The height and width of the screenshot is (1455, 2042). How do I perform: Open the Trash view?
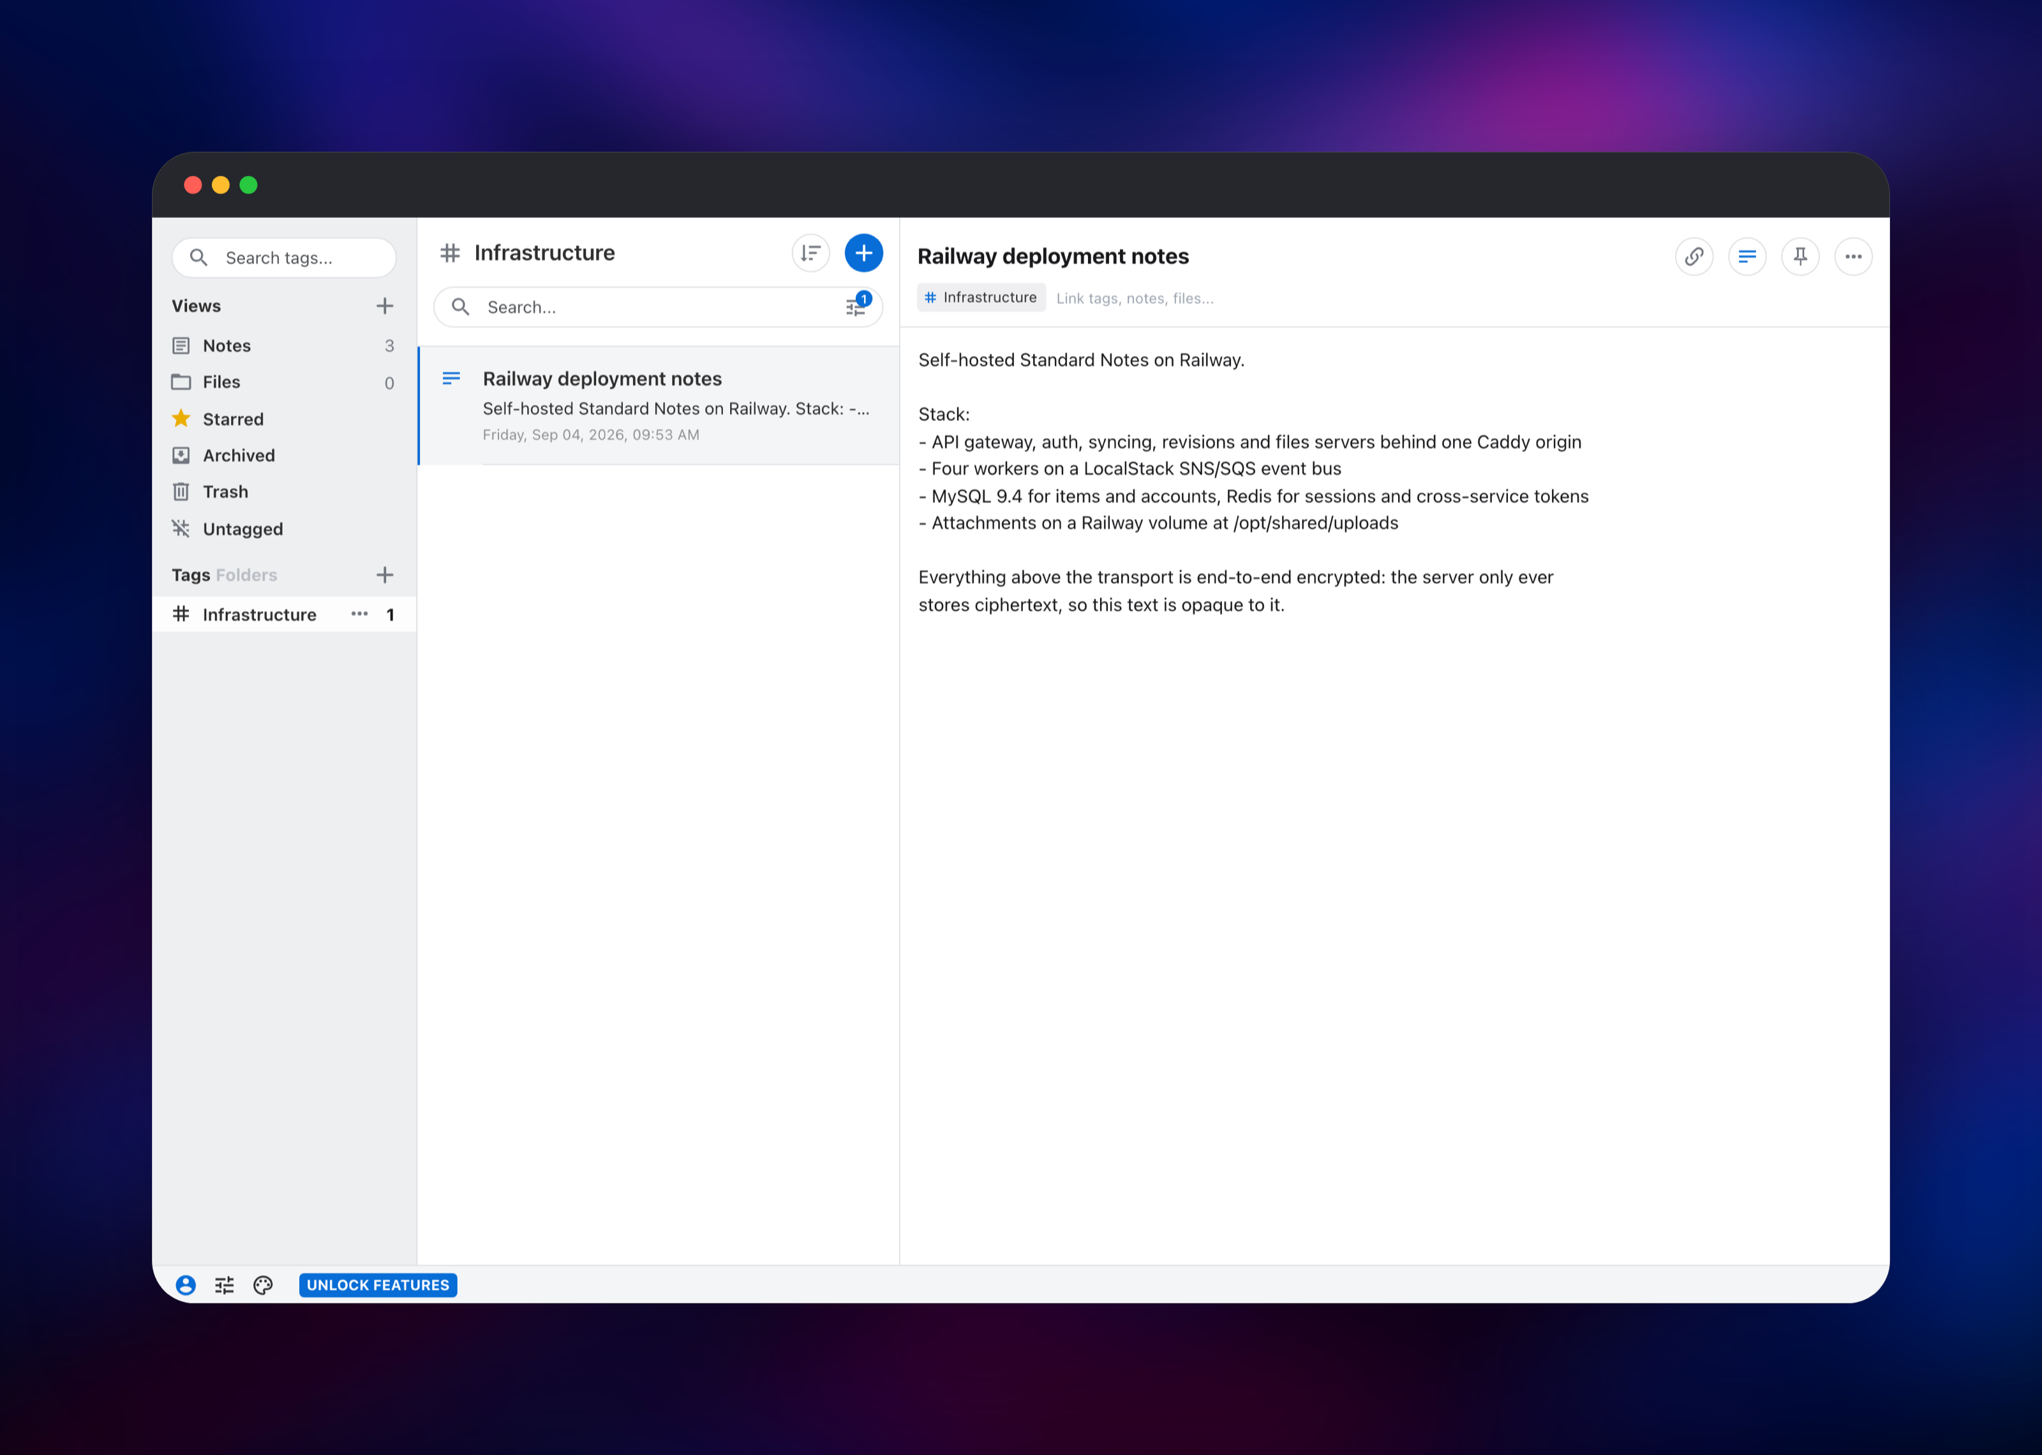pos(283,492)
